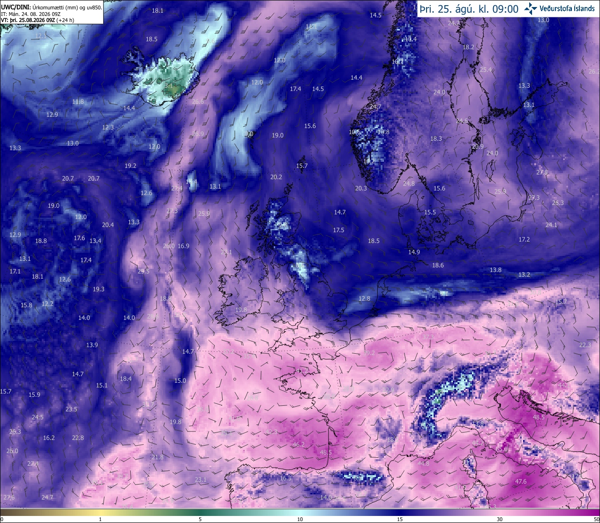The height and width of the screenshot is (523, 600).
Task: Click the 26.6 label southeast of Iceland
Action: tap(198, 101)
